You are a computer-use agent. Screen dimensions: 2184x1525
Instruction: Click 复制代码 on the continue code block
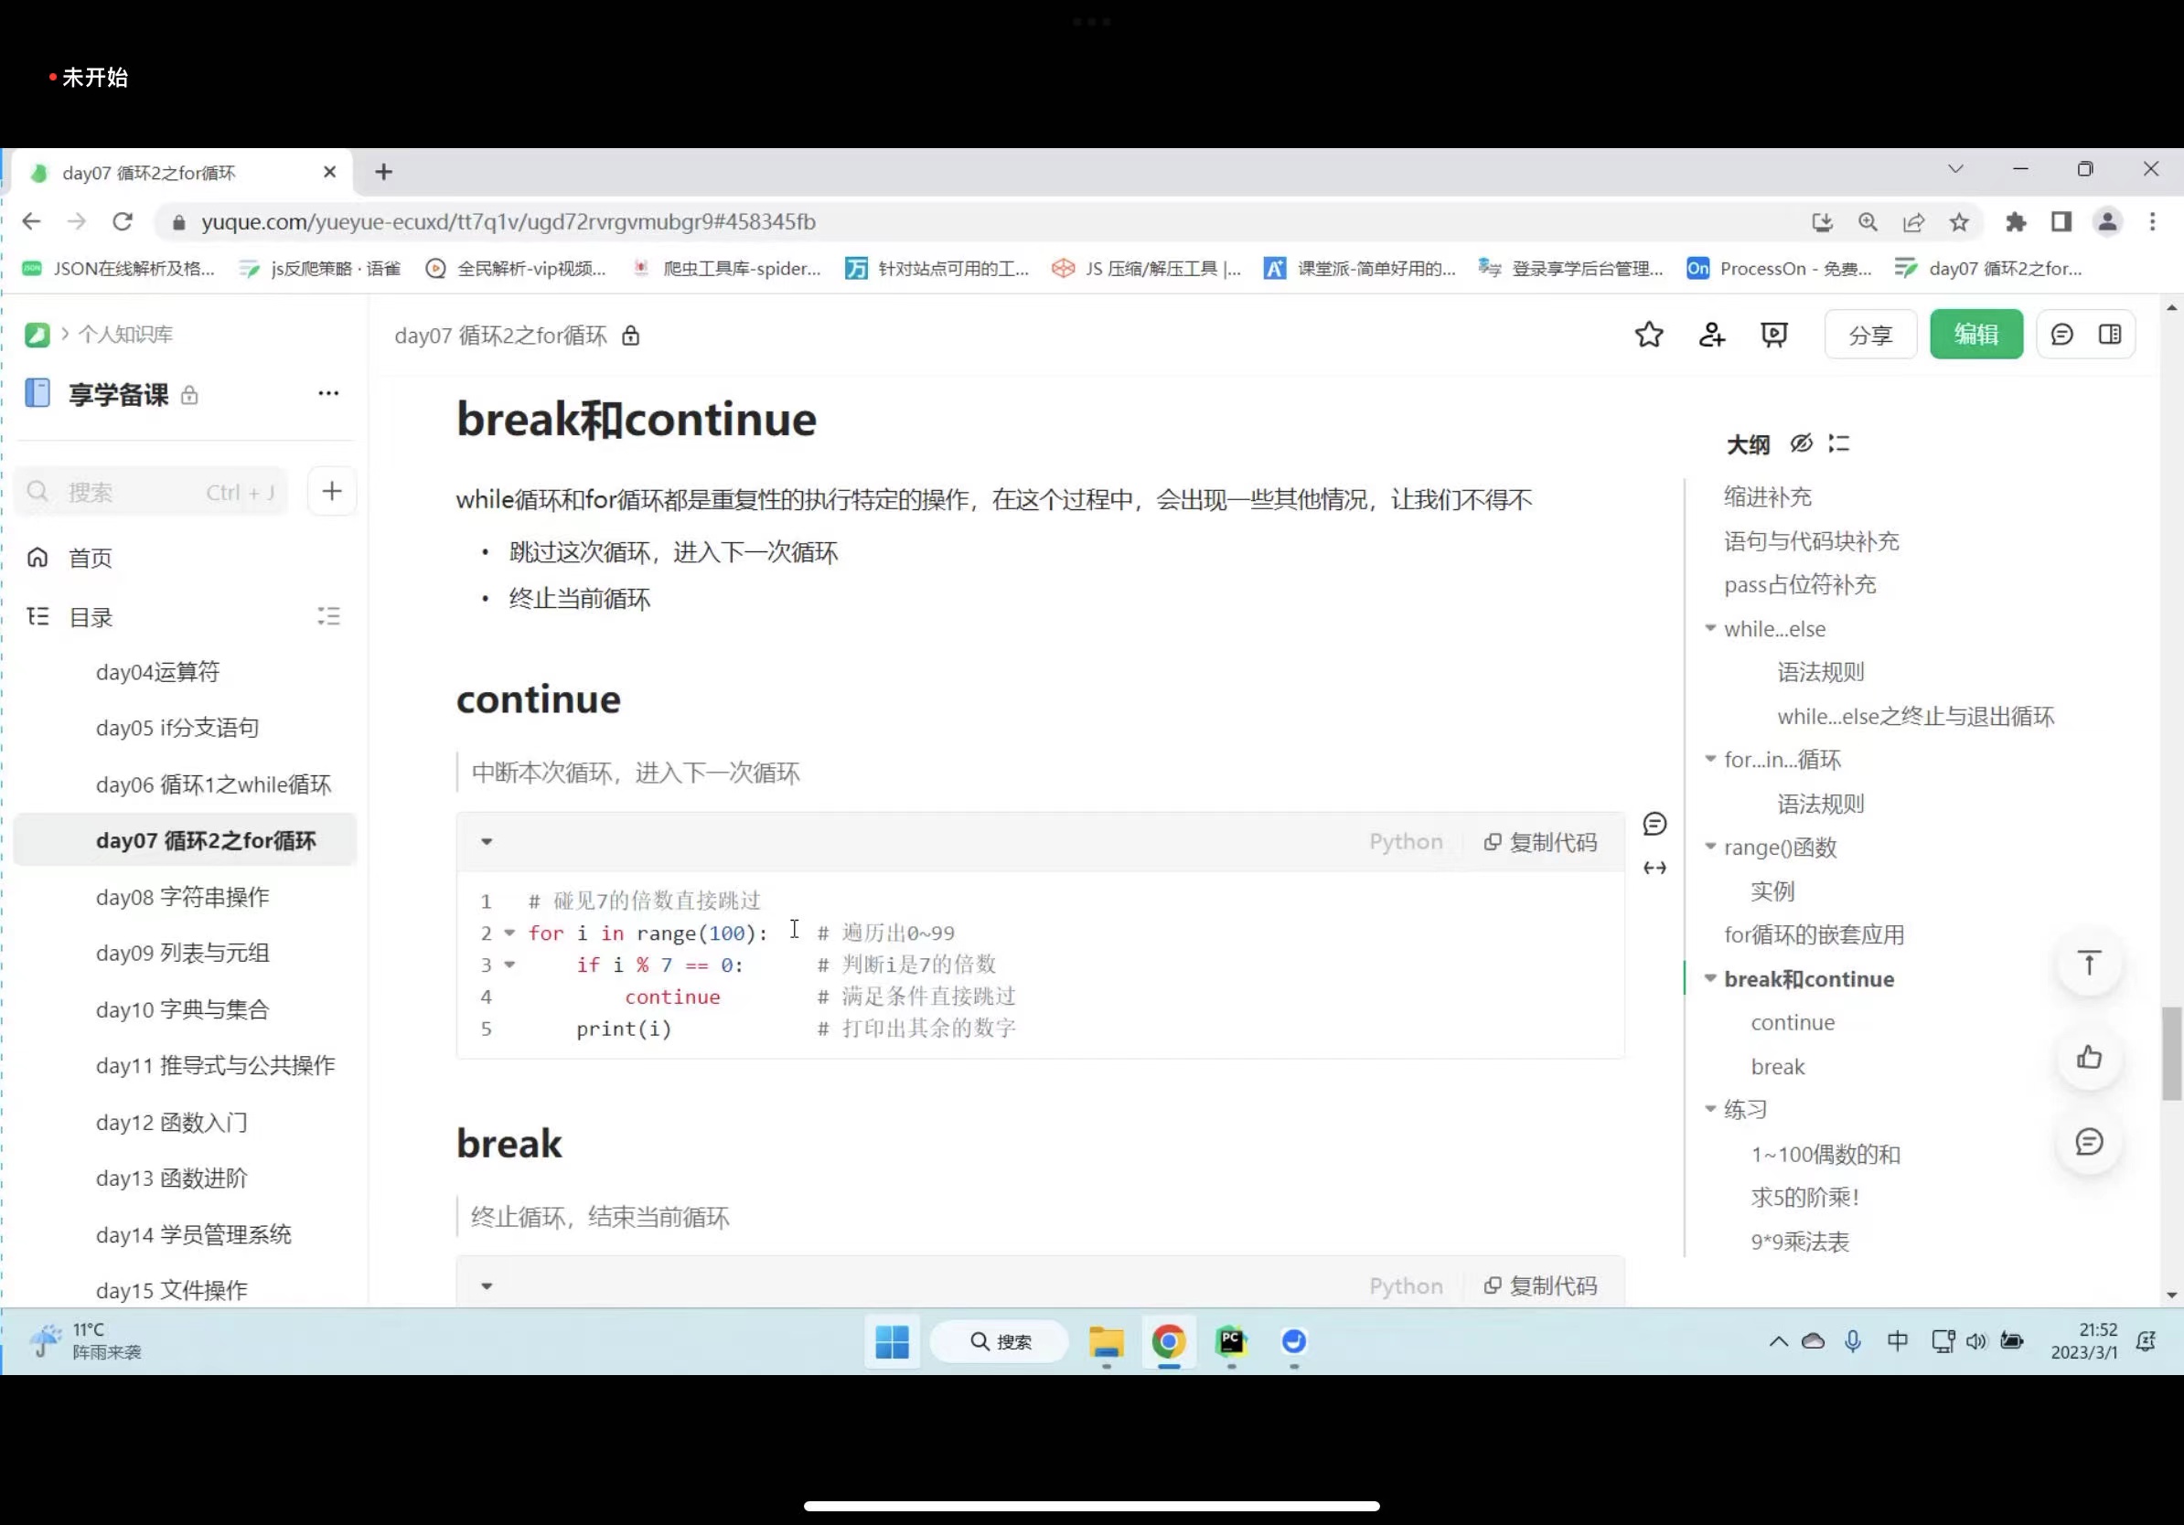coord(1541,842)
